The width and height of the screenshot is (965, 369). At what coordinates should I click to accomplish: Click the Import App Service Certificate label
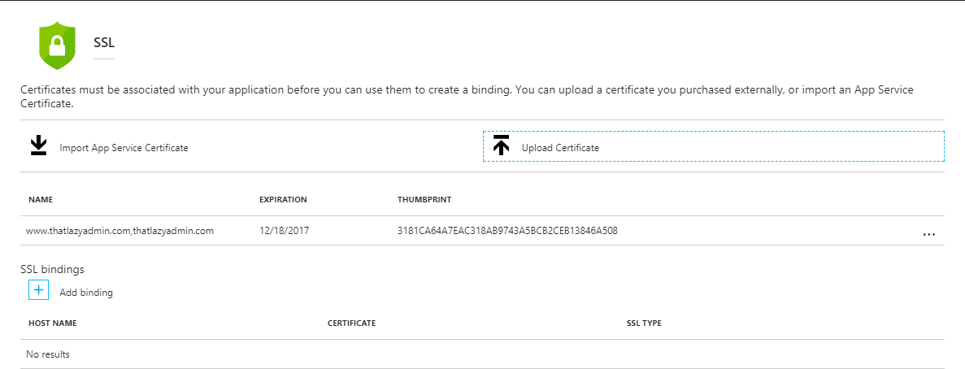(124, 148)
